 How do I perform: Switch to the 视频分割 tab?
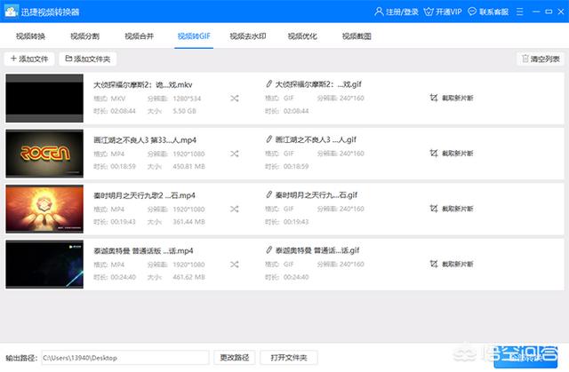[84, 36]
